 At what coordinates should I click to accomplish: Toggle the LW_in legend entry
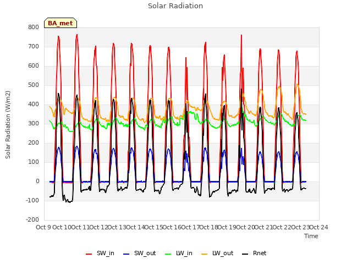pos(179,254)
